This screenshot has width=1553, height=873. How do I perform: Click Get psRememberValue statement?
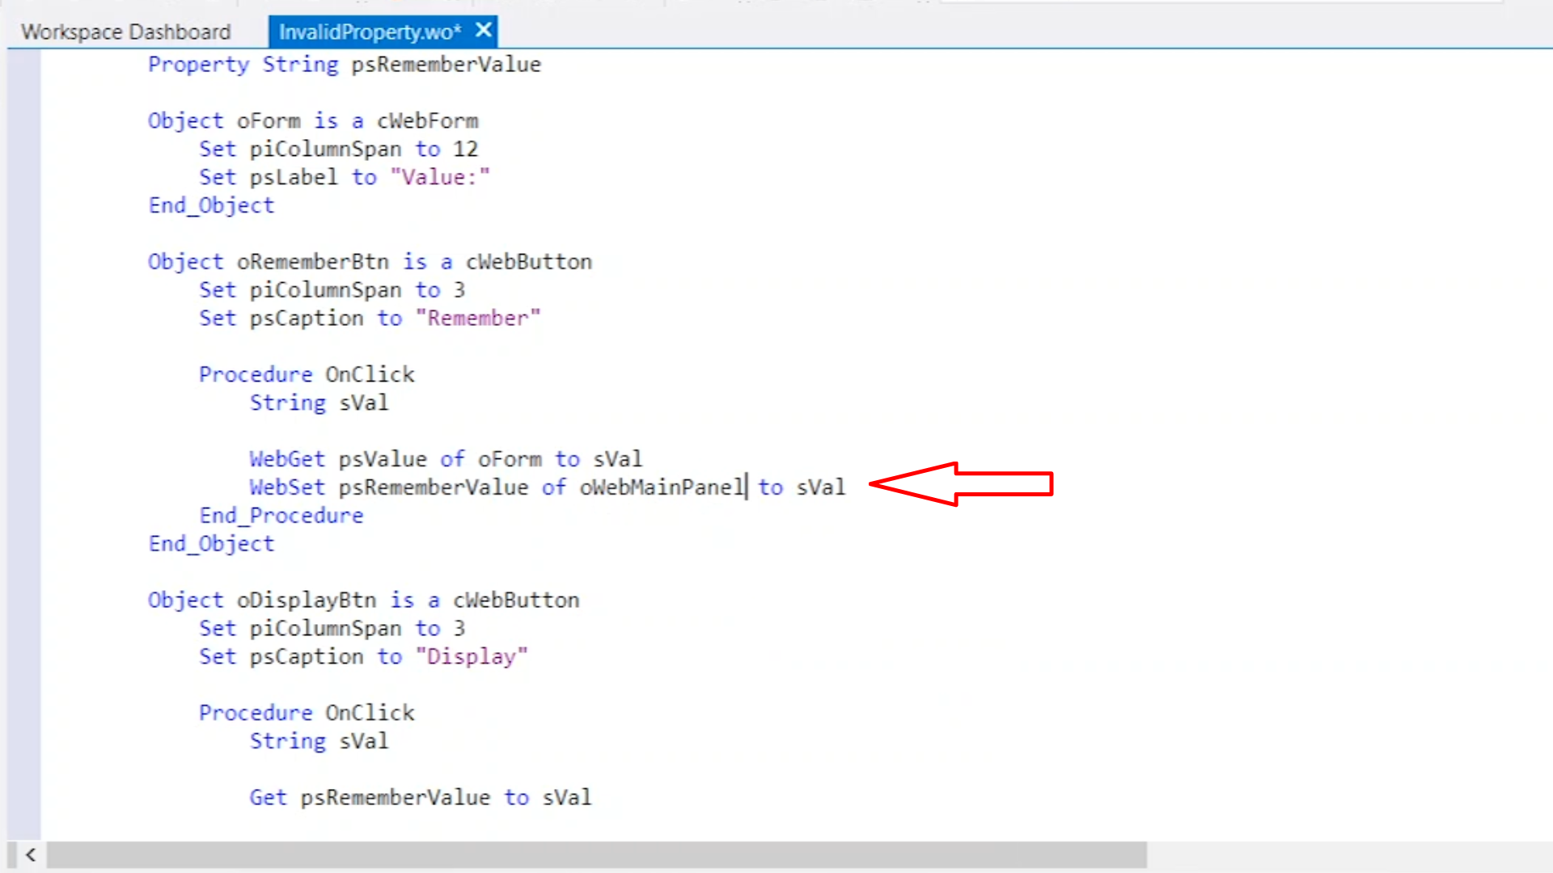[420, 798]
